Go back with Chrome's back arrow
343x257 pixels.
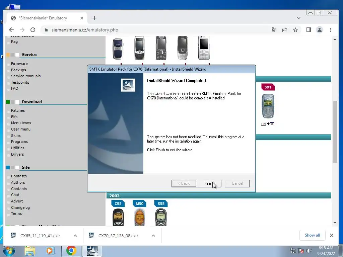11,30
